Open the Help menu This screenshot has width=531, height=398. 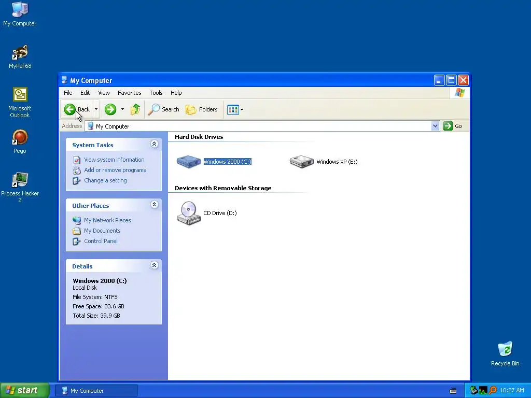(x=176, y=93)
